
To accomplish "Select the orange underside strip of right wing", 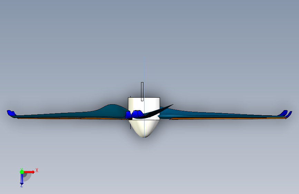I will click(228, 119).
